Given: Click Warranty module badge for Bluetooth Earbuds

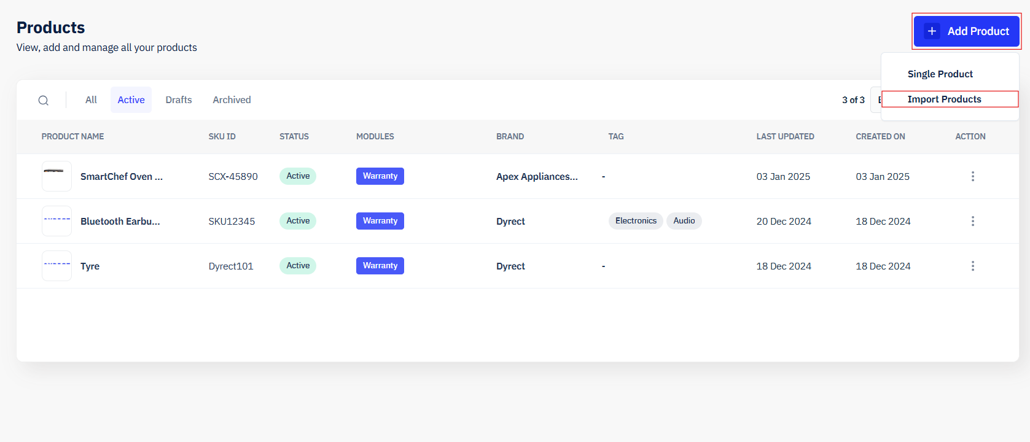Looking at the screenshot, I should 380,221.
